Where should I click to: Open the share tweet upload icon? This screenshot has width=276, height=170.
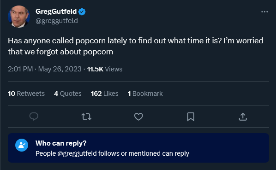pyautogui.click(x=243, y=117)
